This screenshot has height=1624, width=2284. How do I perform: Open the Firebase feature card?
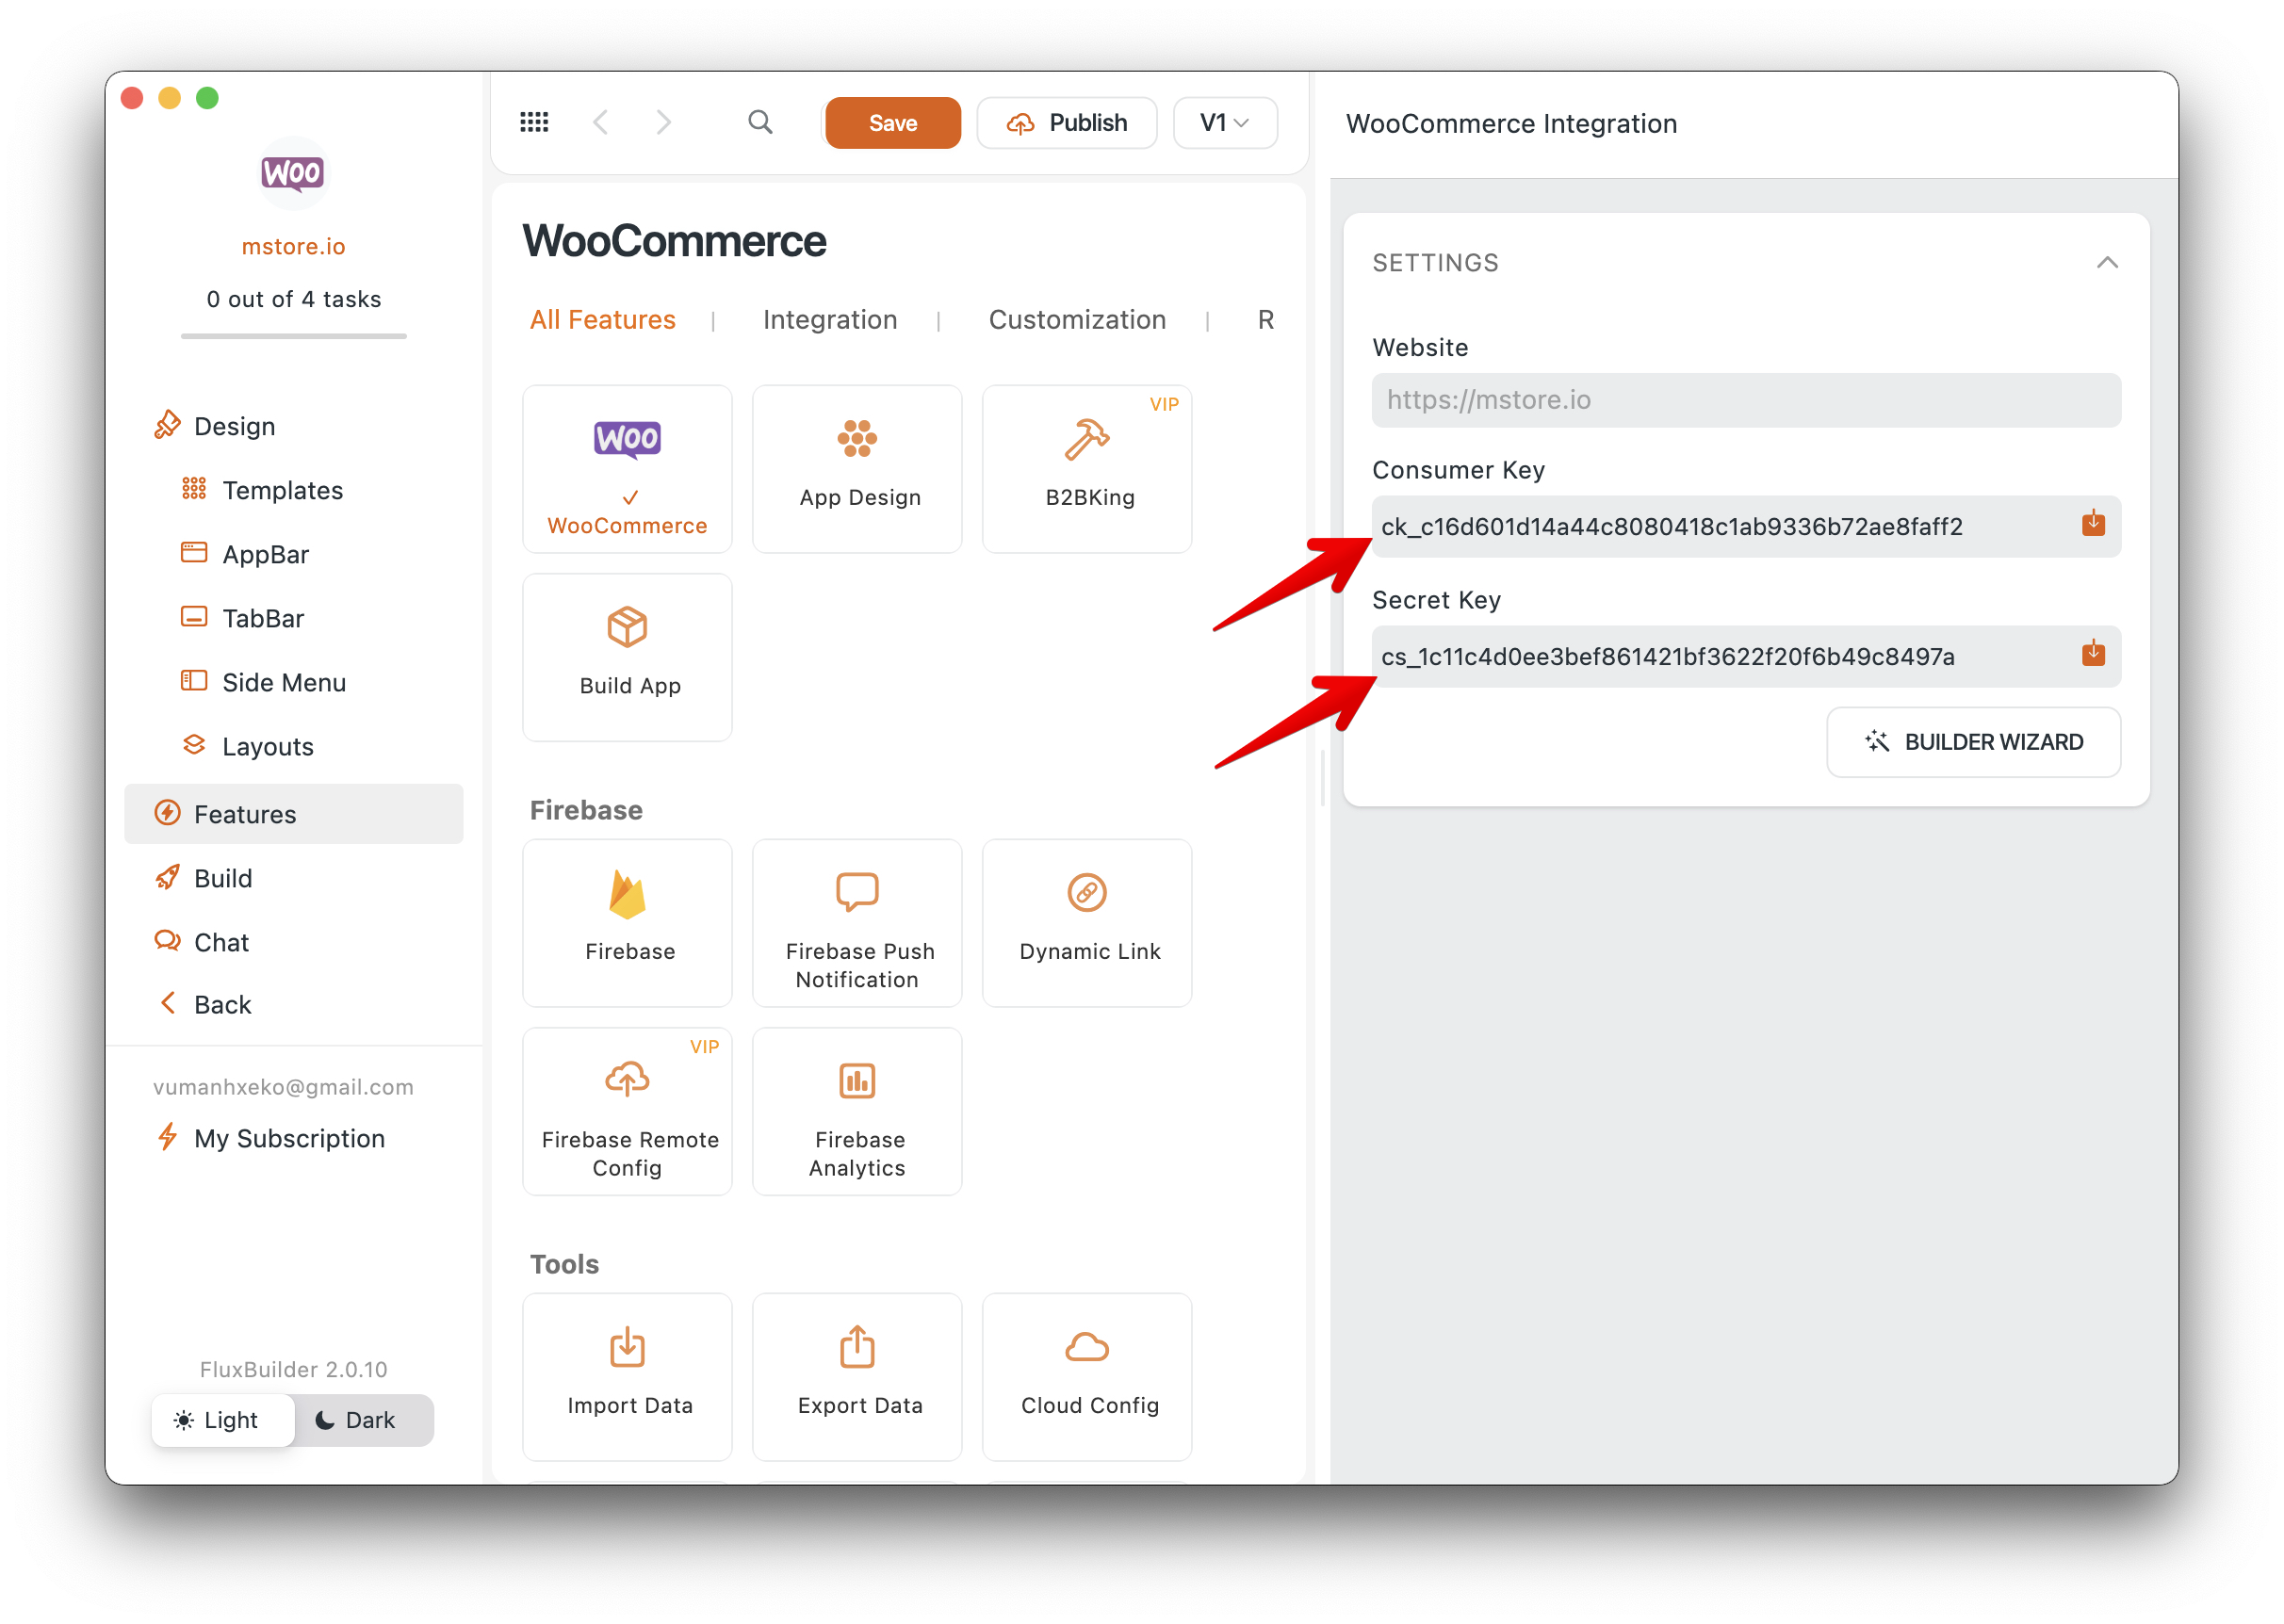627,921
